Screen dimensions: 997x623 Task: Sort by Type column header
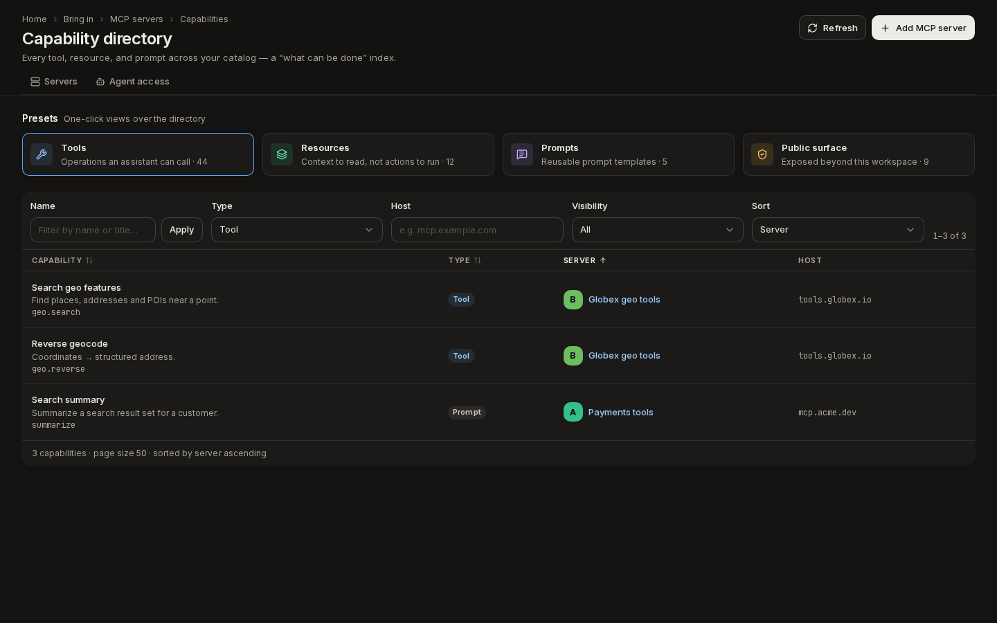tap(465, 260)
